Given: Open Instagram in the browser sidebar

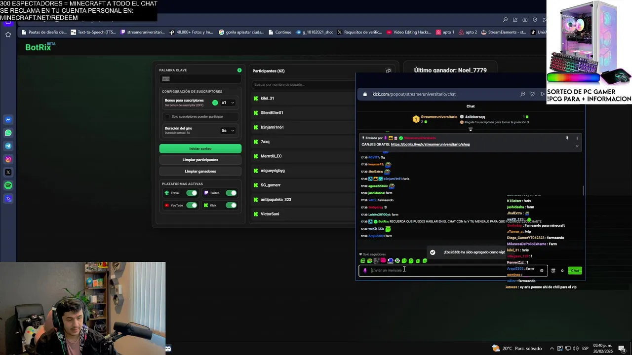Looking at the screenshot, I should click(x=8, y=159).
